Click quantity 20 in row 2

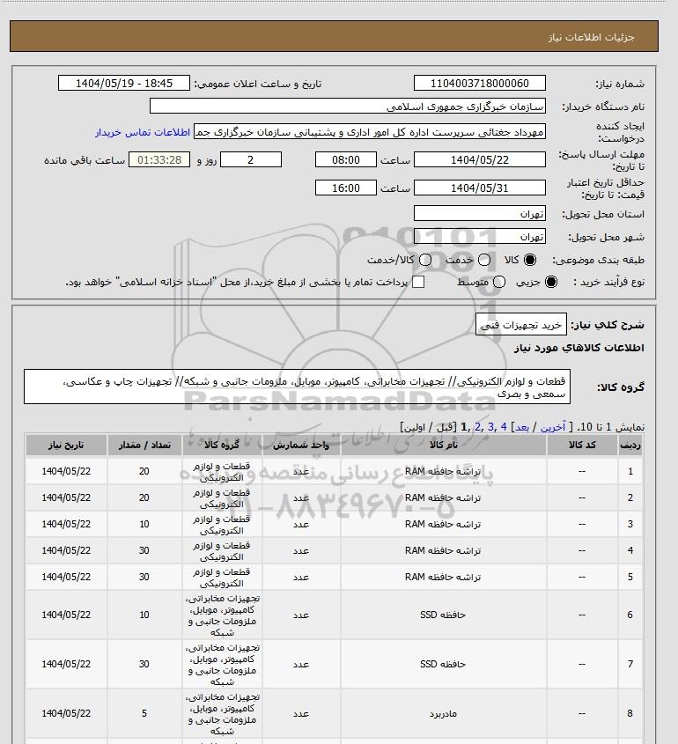(x=144, y=497)
